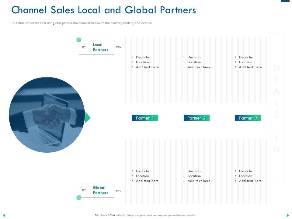The height and width of the screenshot is (219, 292).
Task: Click Add text here under local Partner 3
Action: [x=250, y=67]
